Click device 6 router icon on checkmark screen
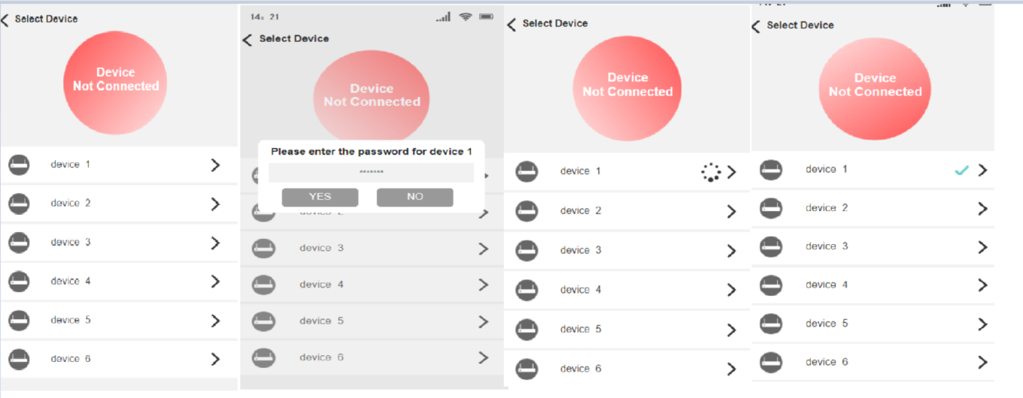This screenshot has width=1023, height=398. 771,363
